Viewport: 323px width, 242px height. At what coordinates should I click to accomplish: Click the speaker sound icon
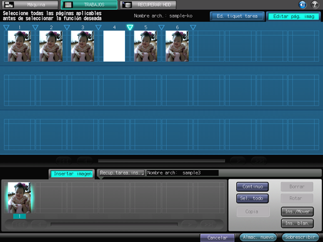coord(302,4)
